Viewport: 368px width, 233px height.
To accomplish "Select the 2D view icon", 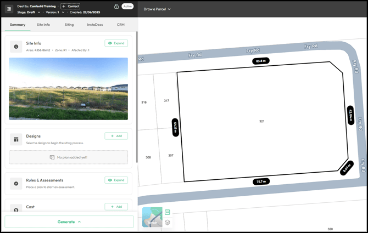I will click(x=168, y=212).
